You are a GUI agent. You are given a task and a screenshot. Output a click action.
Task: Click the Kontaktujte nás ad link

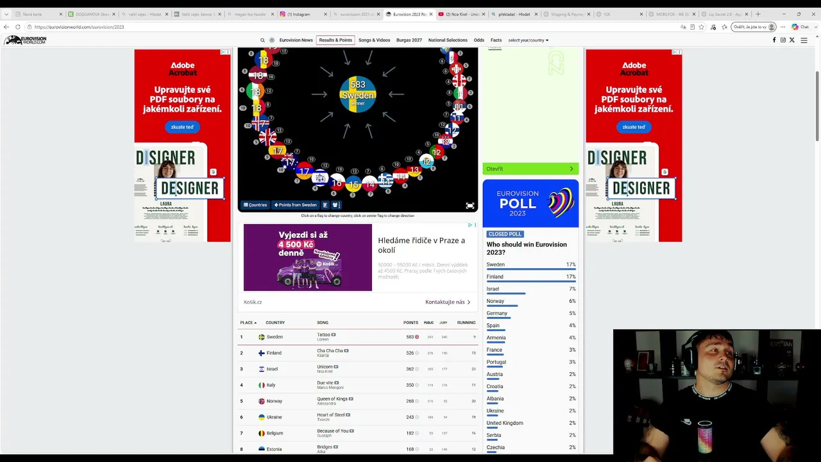point(448,302)
